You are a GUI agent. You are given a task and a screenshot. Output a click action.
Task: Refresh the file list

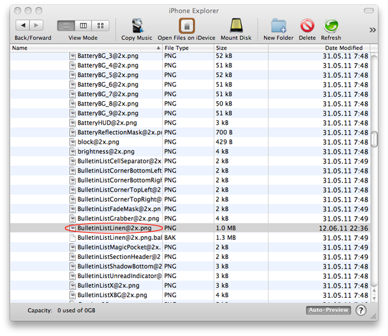(x=331, y=25)
